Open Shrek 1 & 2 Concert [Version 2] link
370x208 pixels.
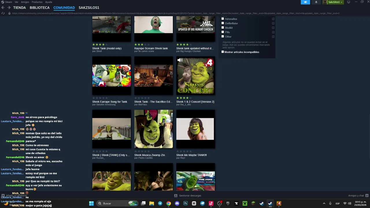pos(195,102)
